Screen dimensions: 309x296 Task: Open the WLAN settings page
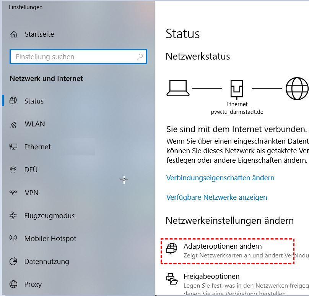(x=35, y=124)
